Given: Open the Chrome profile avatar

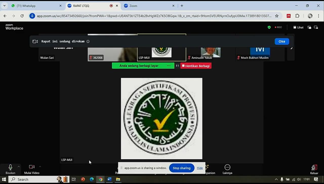Looking at the screenshot, I should pyautogui.click(x=310, y=16).
